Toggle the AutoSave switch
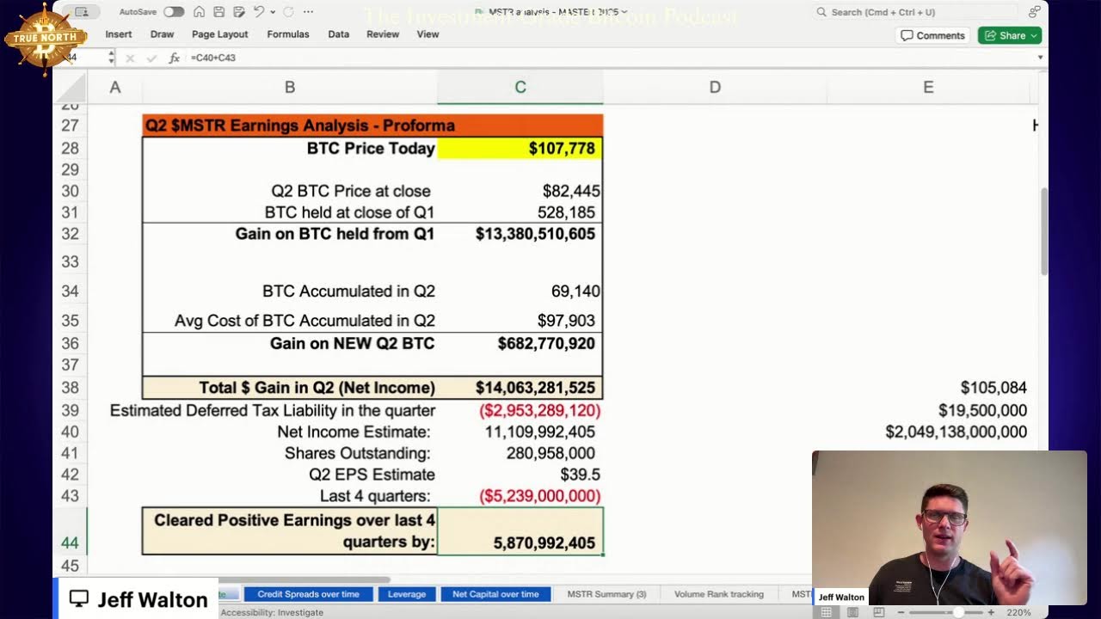This screenshot has width=1101, height=619. tap(174, 12)
